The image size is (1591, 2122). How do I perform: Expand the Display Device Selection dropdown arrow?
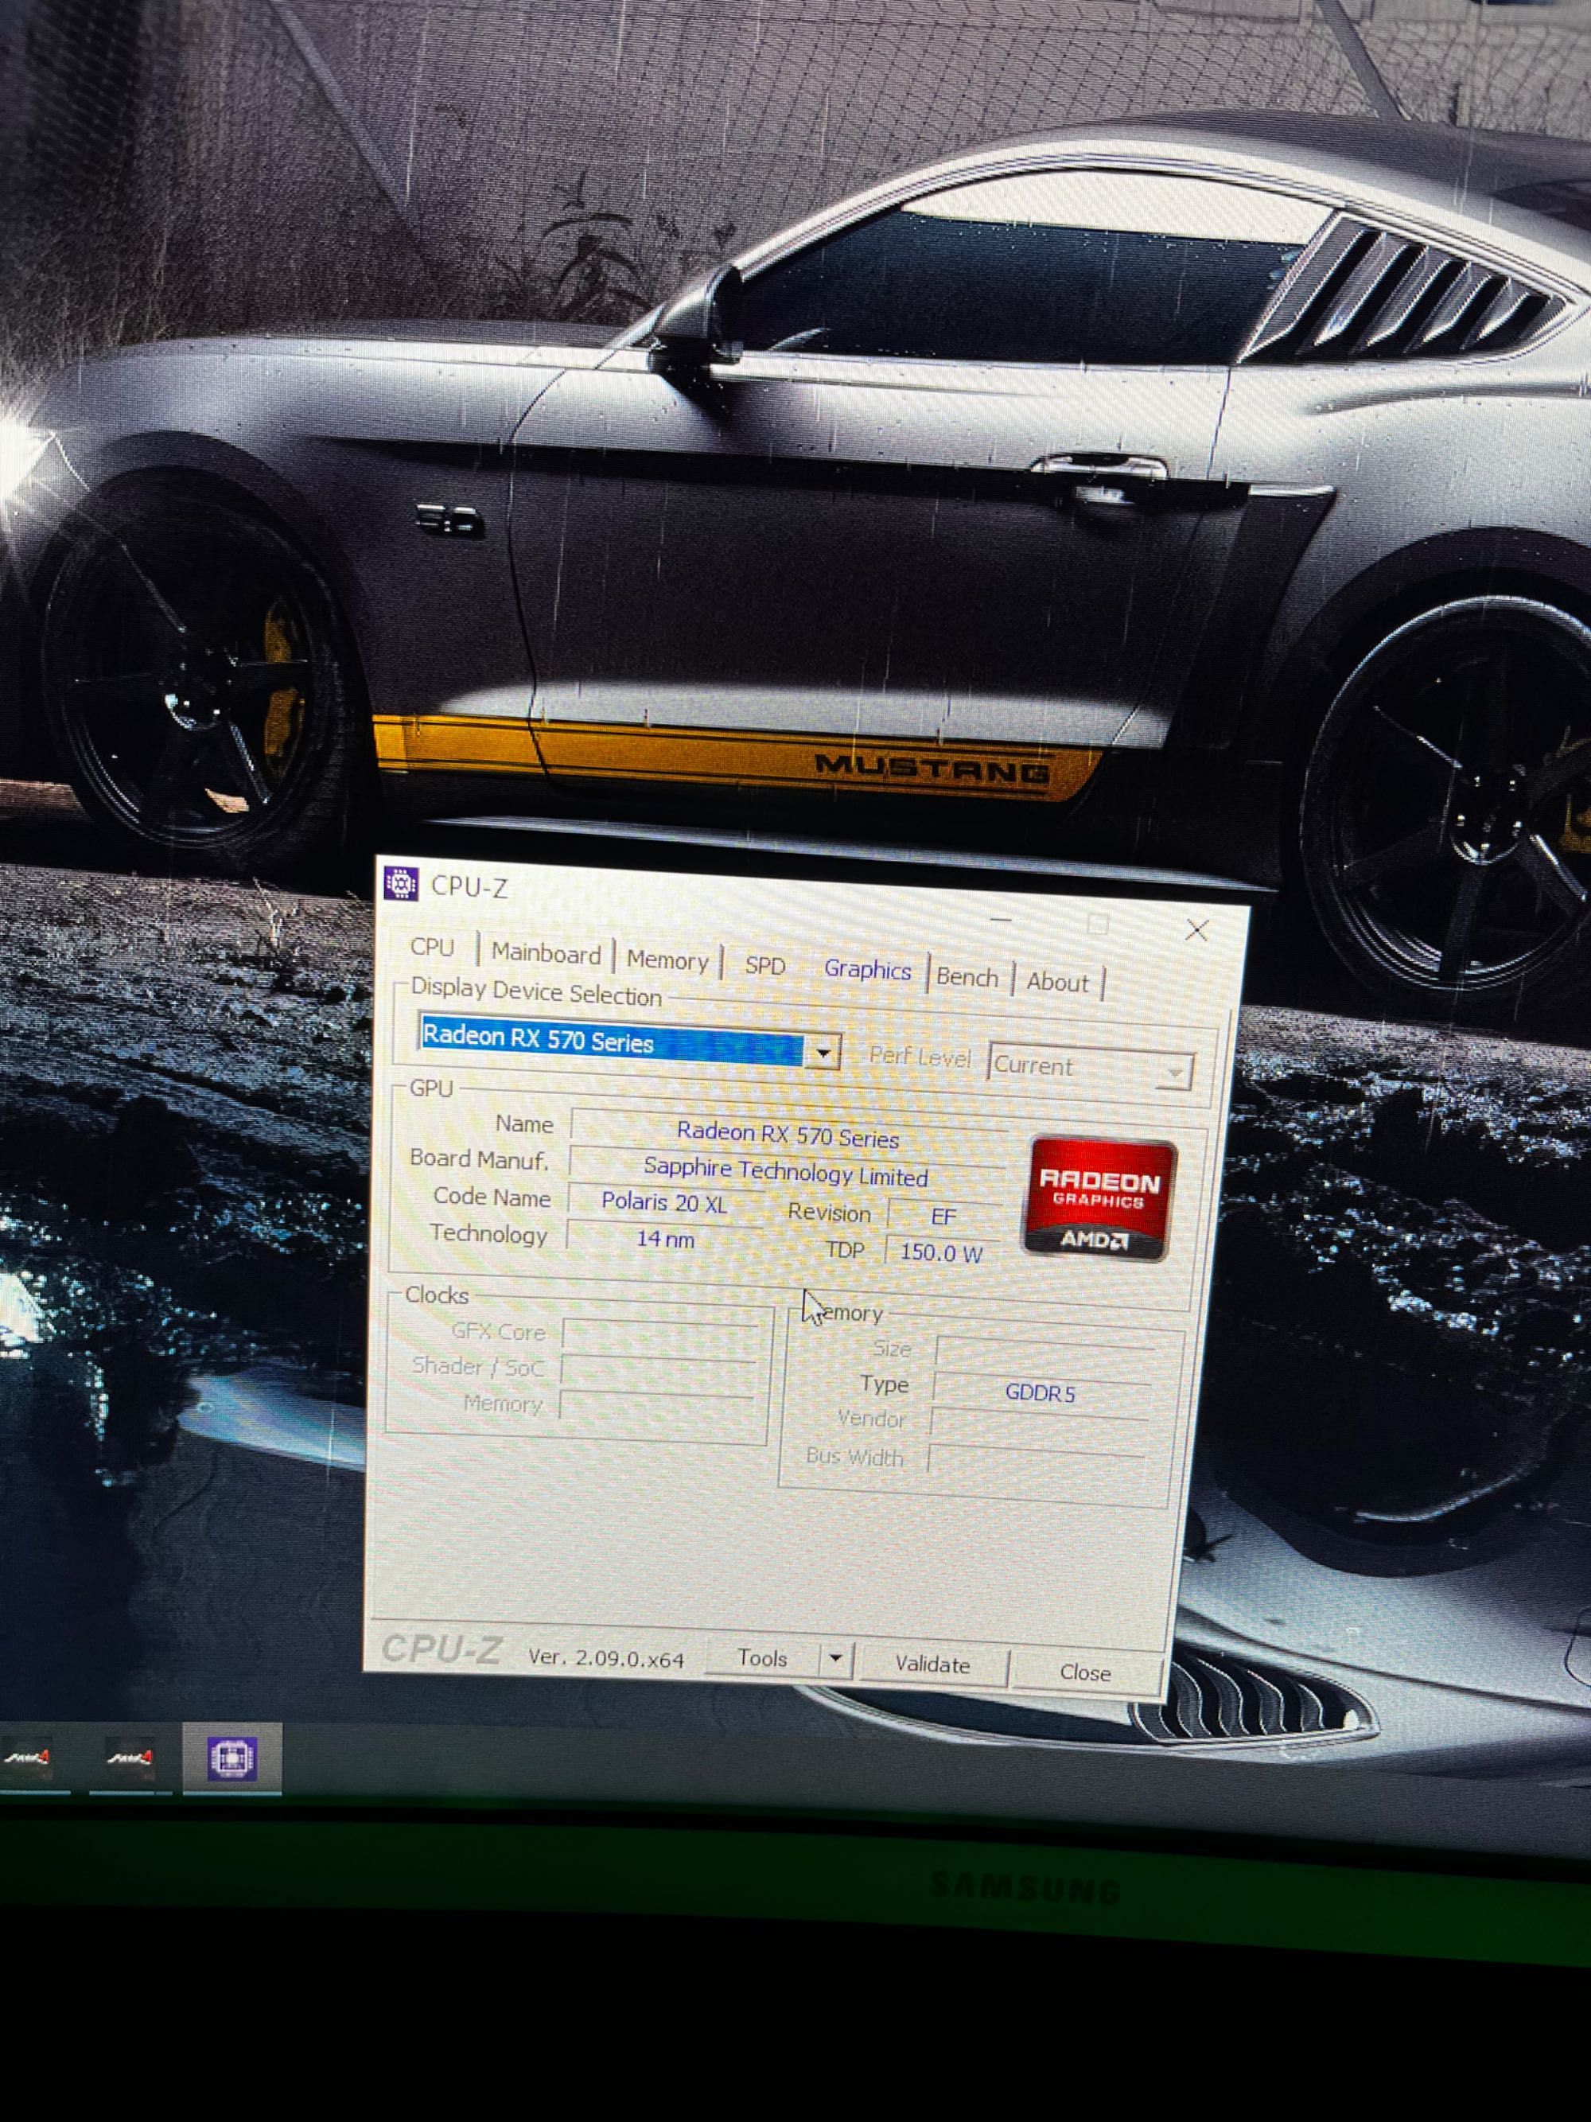823,1053
